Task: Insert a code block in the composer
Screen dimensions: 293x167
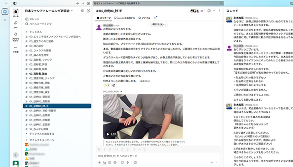Action: pyautogui.click(x=145, y=149)
